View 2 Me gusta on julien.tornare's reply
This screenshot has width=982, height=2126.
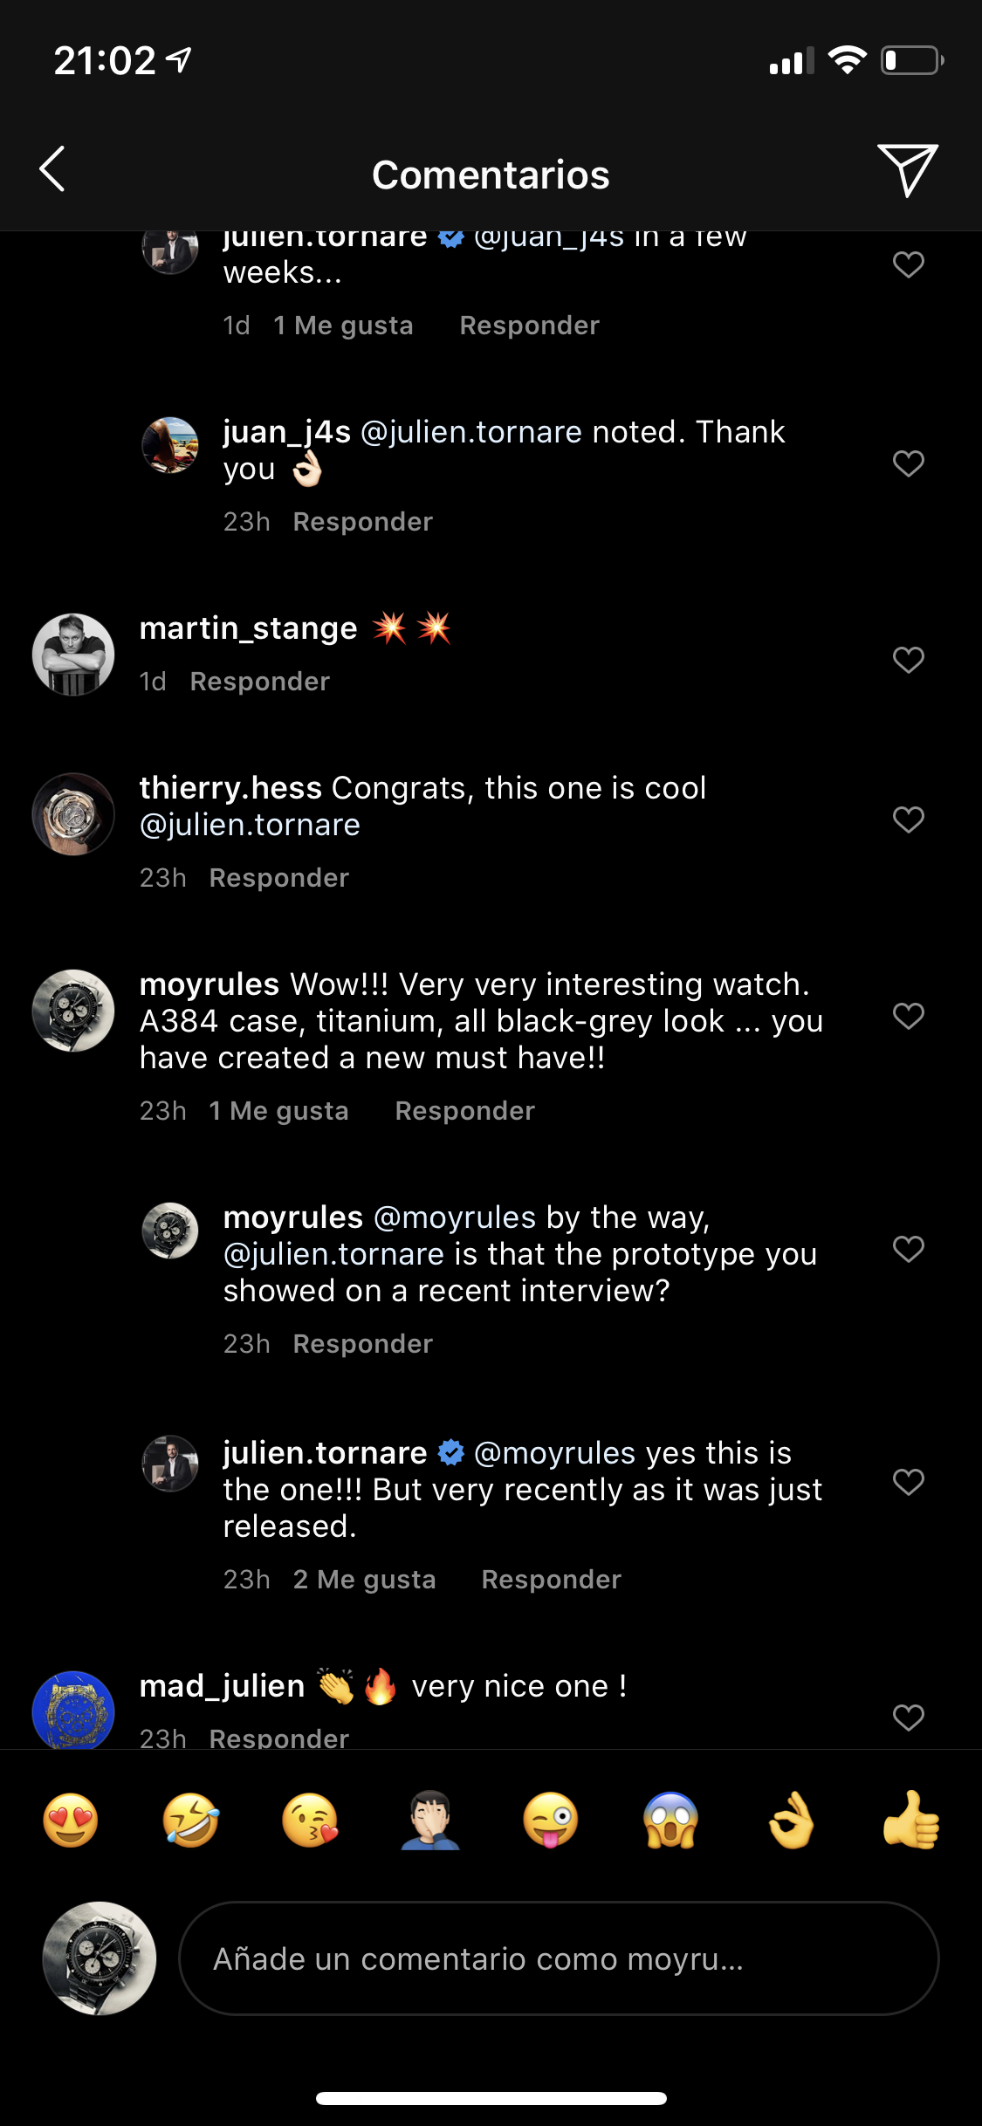[x=364, y=1580]
